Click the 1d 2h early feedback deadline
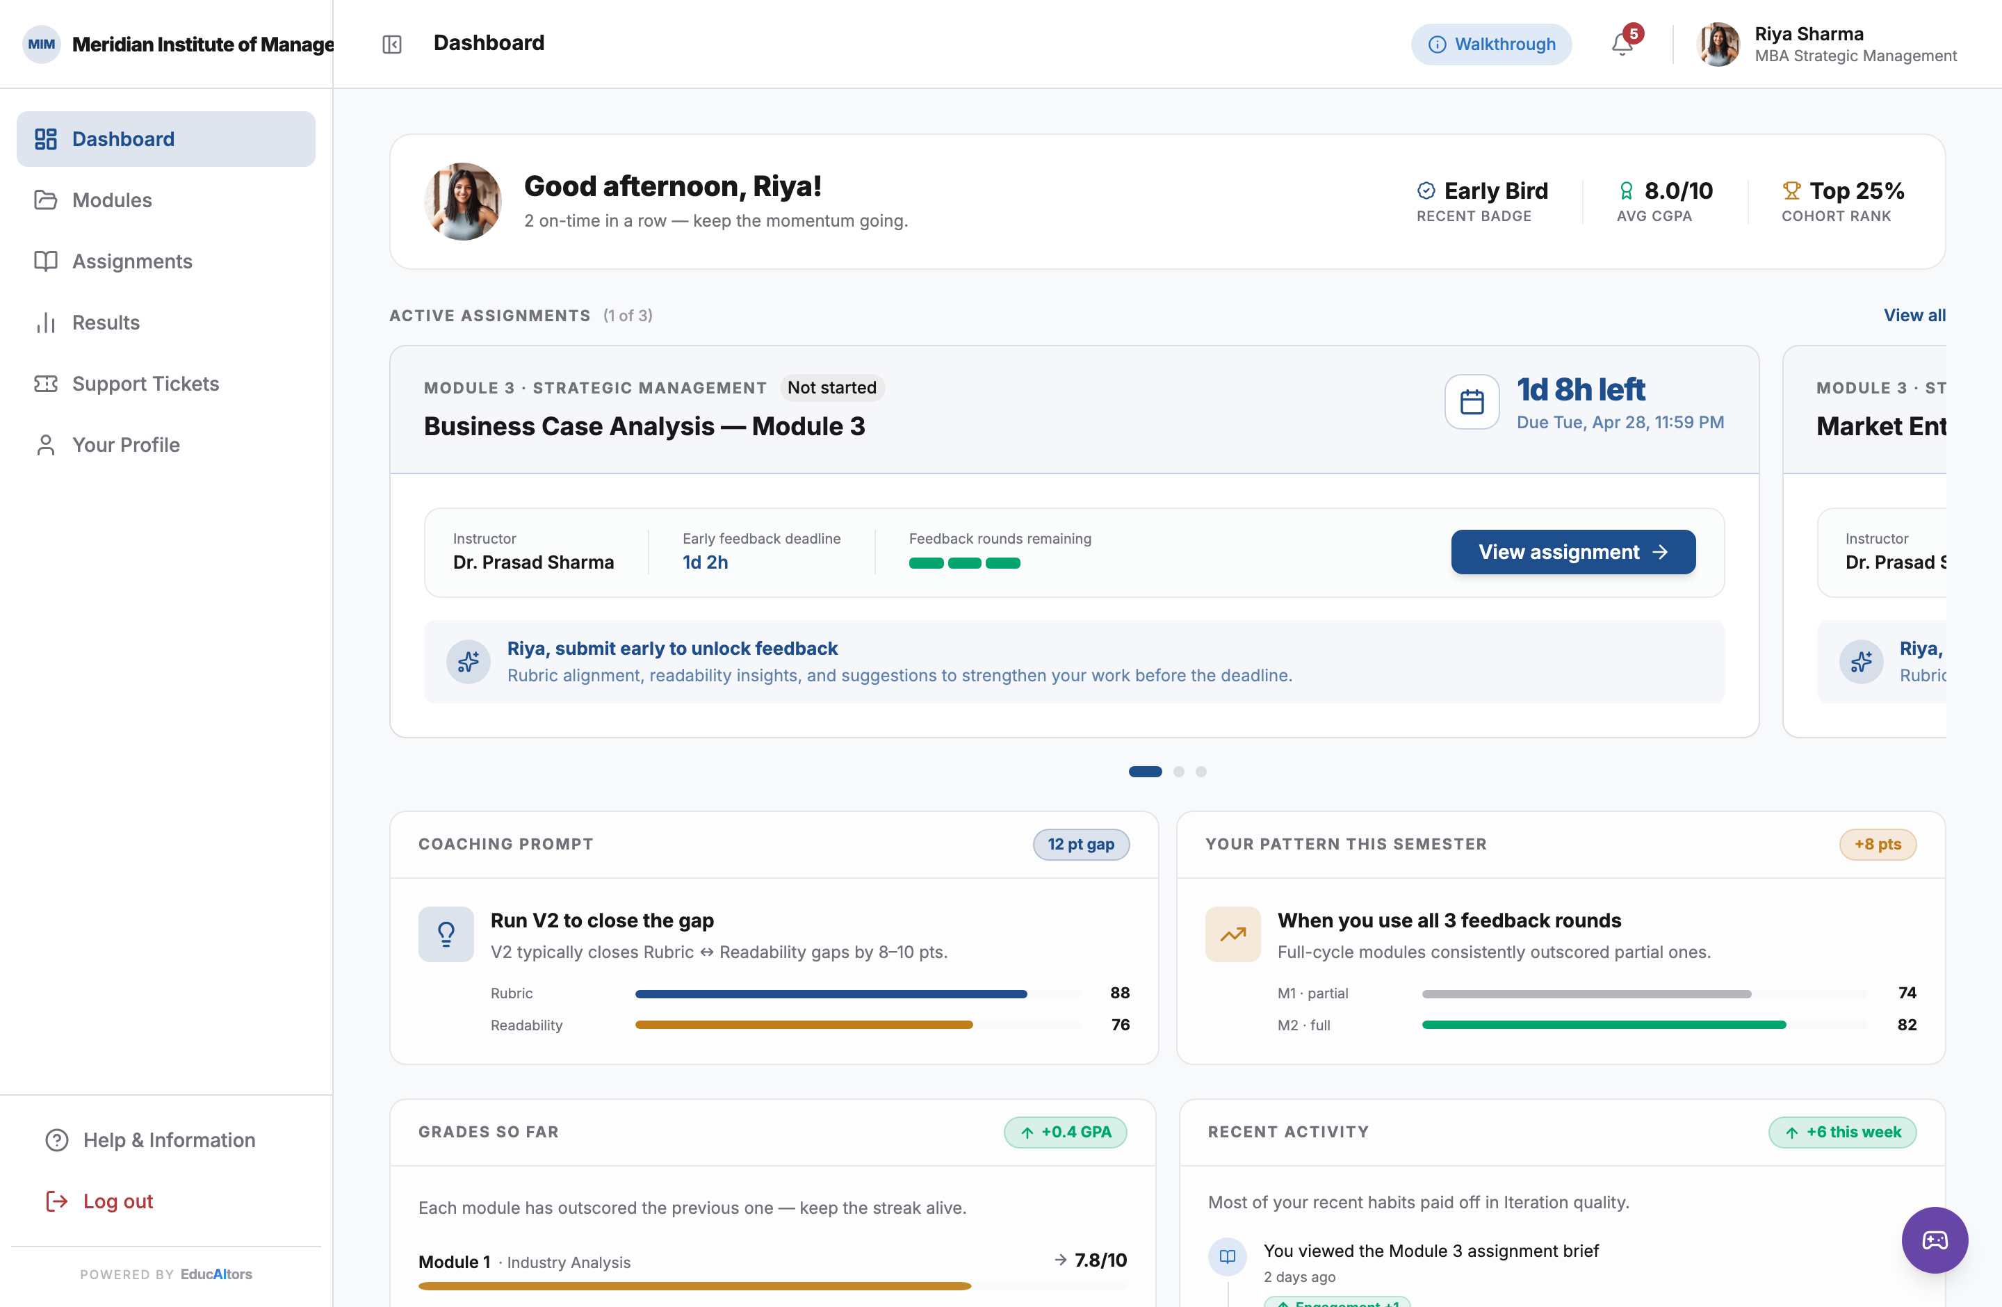The image size is (2002, 1307). pos(705,562)
